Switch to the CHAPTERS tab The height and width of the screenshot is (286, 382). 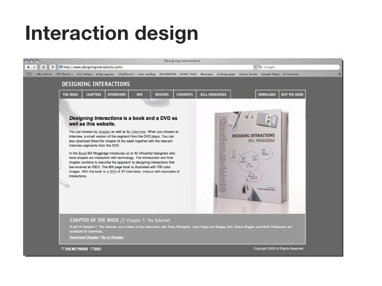[x=93, y=95]
